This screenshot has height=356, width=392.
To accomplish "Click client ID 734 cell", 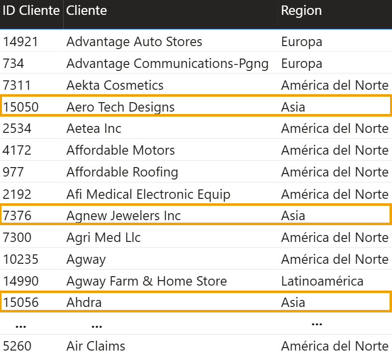I will pyautogui.click(x=13, y=63).
